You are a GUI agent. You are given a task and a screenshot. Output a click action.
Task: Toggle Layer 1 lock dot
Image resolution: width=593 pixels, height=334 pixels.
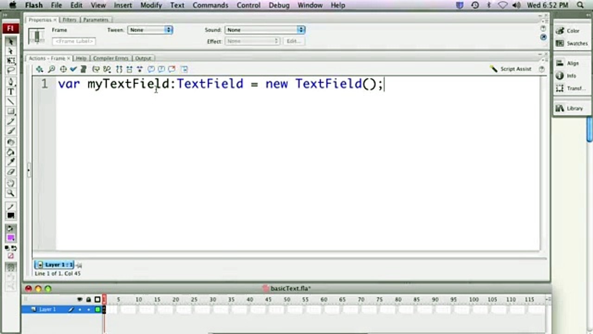pyautogui.click(x=88, y=309)
